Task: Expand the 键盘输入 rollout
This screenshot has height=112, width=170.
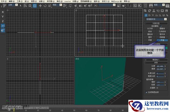Action: (156, 60)
